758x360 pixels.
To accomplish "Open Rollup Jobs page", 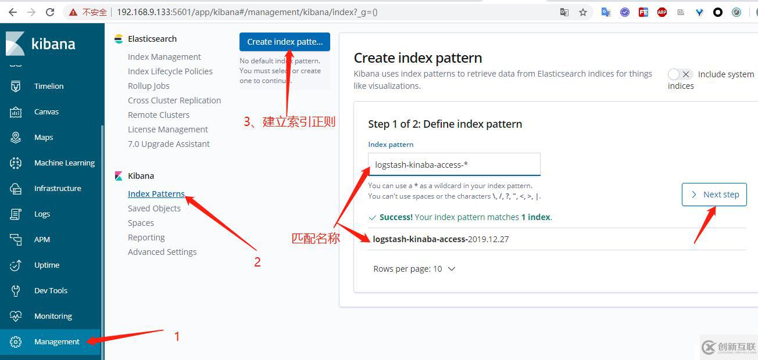I will pos(149,86).
